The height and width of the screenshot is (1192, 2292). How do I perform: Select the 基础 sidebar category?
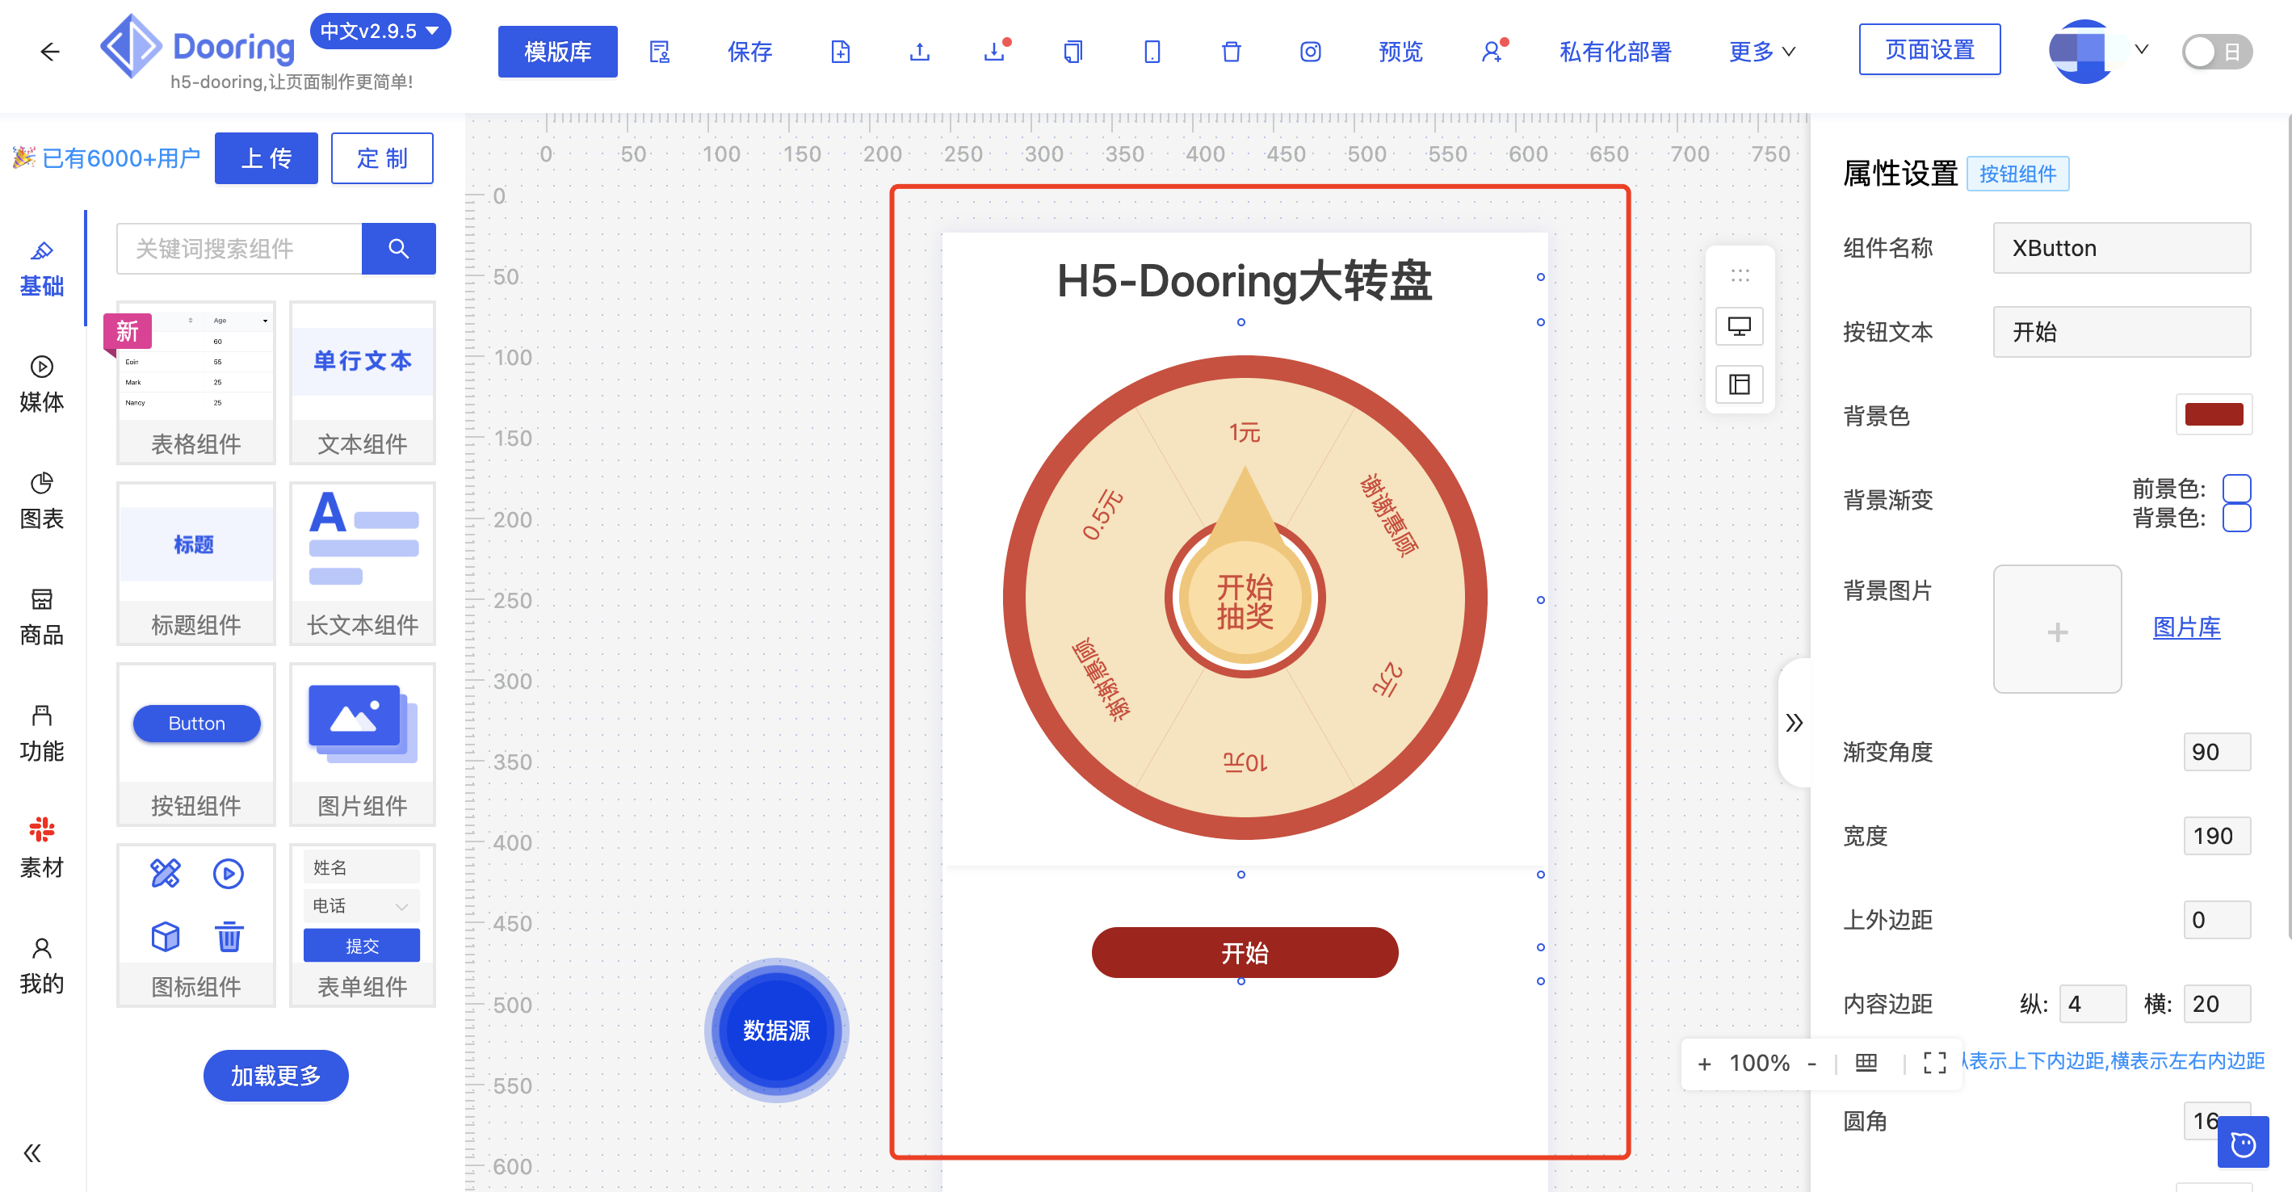click(42, 269)
